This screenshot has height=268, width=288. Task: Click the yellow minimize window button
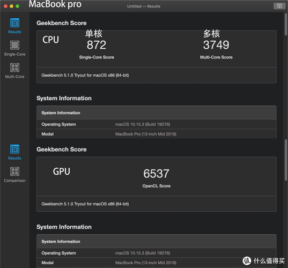(12, 6)
